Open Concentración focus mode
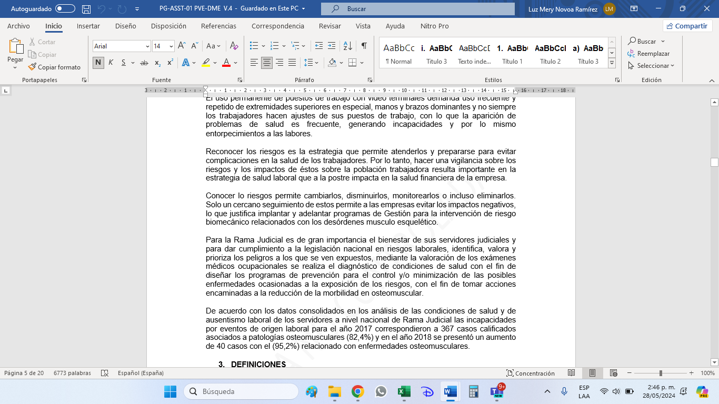The width and height of the screenshot is (719, 404). tap(531, 373)
